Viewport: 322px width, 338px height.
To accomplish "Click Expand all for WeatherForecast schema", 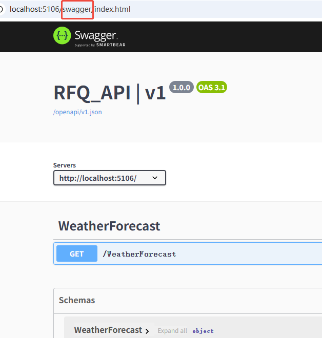I will 172,331.
